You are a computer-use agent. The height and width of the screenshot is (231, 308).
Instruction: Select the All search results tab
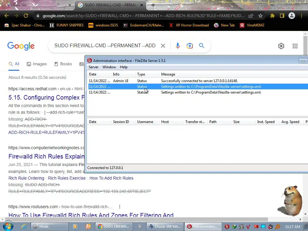click(x=14, y=64)
